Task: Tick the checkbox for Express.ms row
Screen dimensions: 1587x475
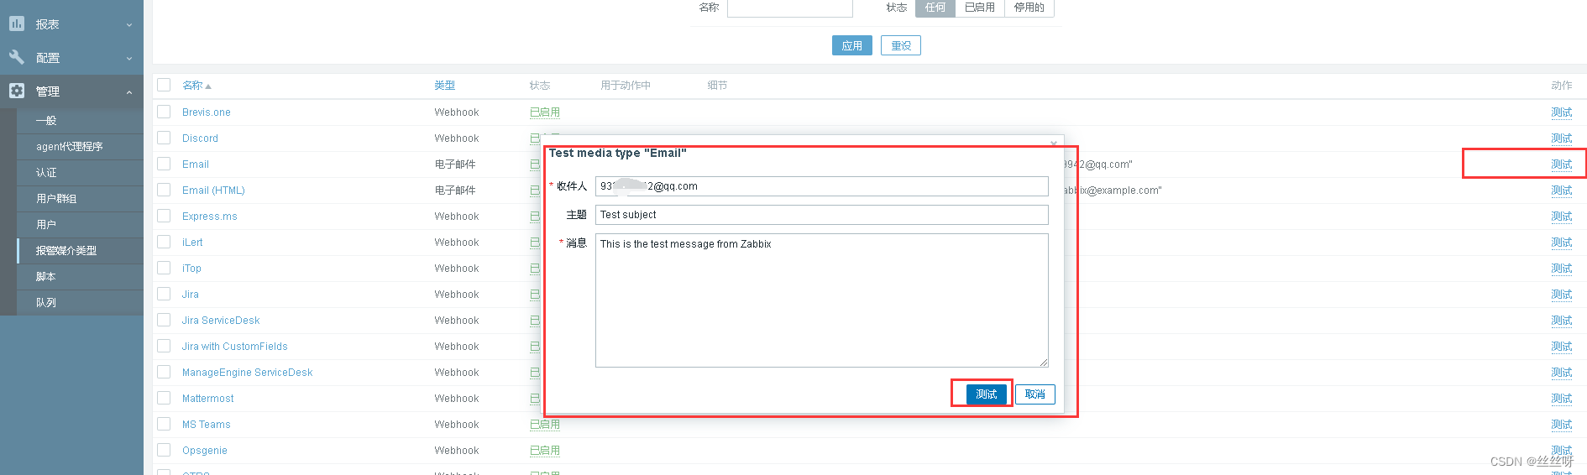Action: [164, 216]
